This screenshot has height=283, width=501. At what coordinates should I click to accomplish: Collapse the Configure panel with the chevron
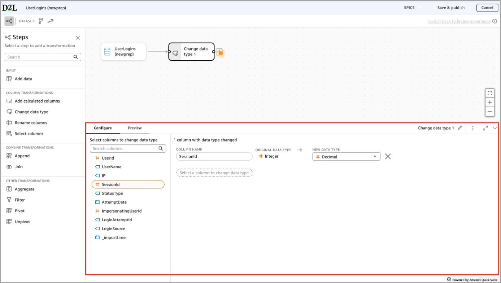(495, 128)
